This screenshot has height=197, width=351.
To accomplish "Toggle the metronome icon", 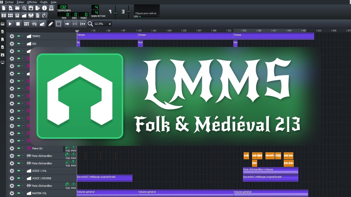I will tap(51, 8).
